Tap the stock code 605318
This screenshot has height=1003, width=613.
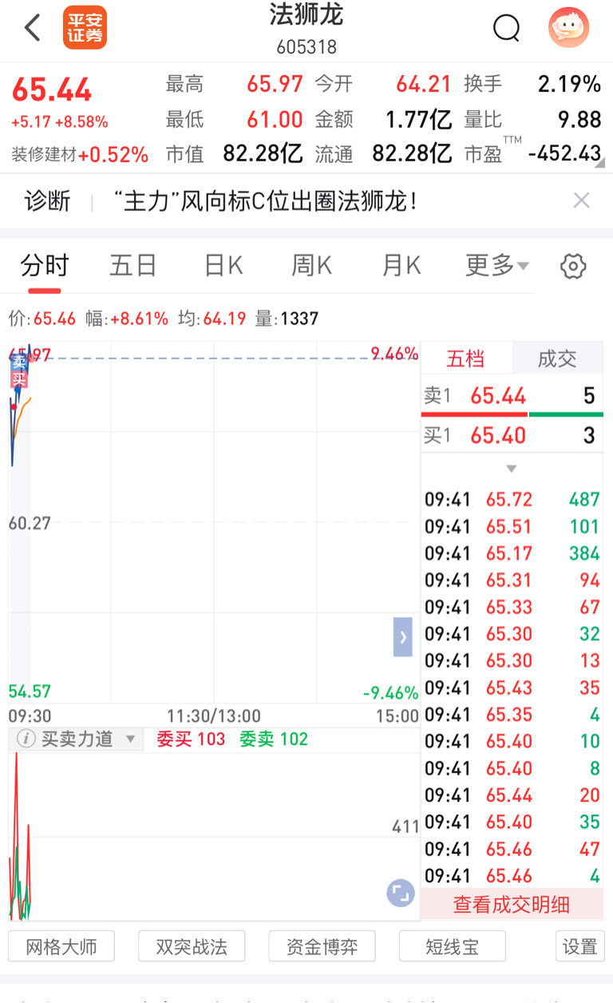pyautogui.click(x=306, y=48)
